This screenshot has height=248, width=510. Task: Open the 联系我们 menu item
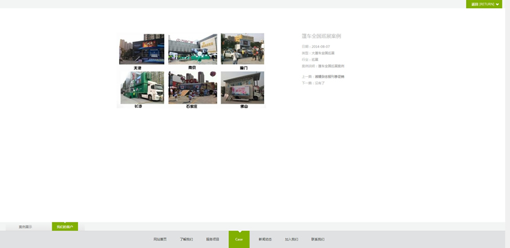click(x=318, y=240)
